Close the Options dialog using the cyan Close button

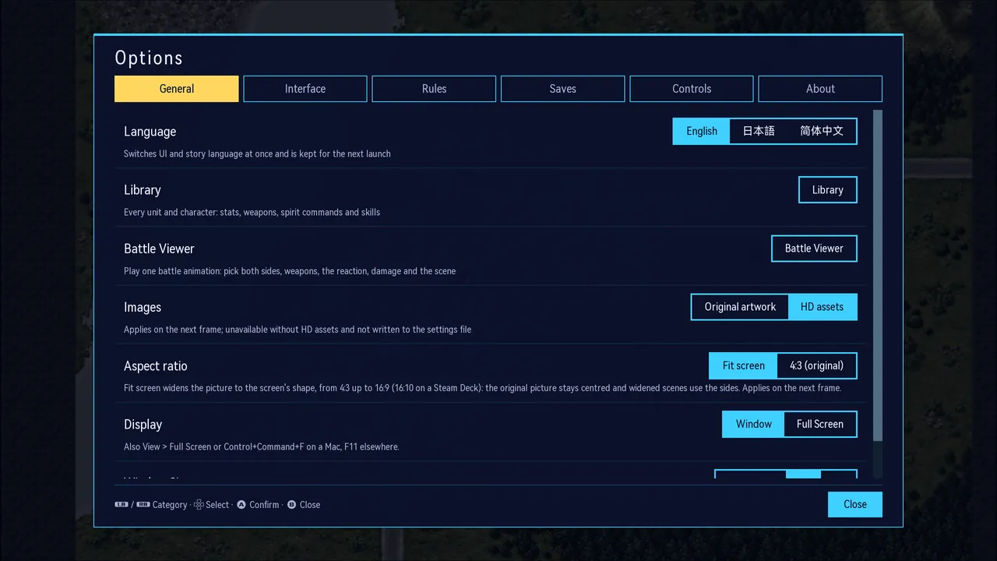click(855, 504)
